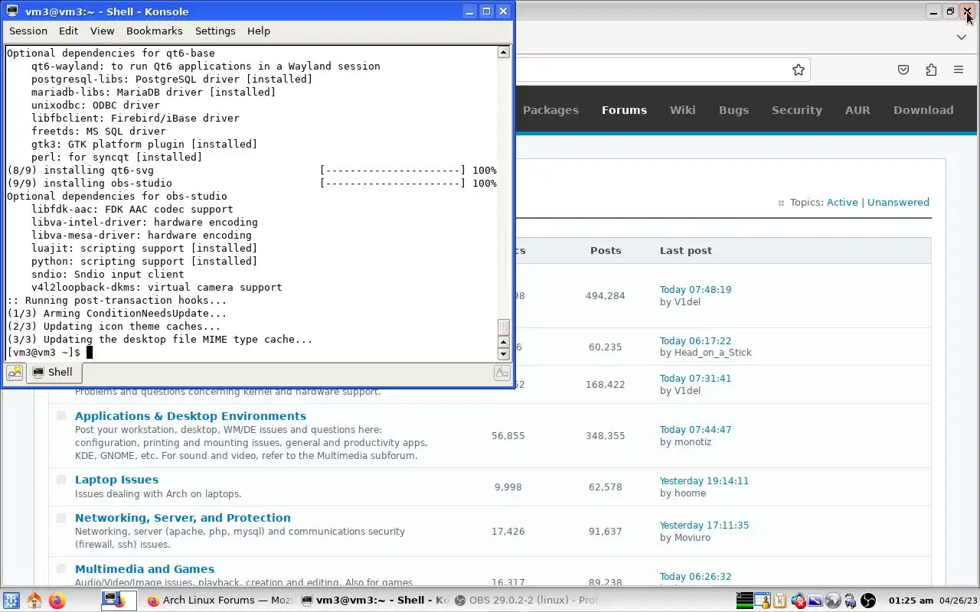Click Konsole scrollbar up arrow at top

[x=503, y=52]
